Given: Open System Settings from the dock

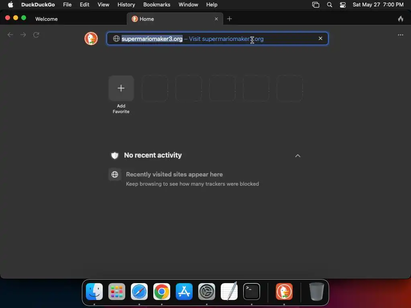Looking at the screenshot, I should [207, 292].
